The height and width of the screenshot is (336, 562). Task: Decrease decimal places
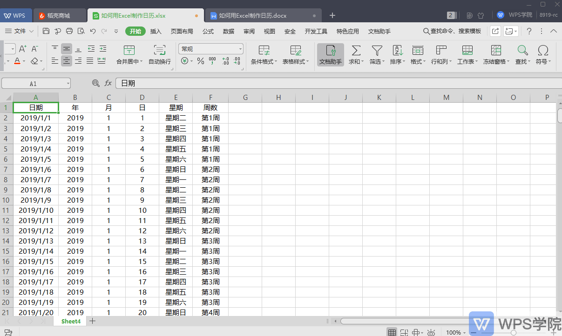[237, 61]
